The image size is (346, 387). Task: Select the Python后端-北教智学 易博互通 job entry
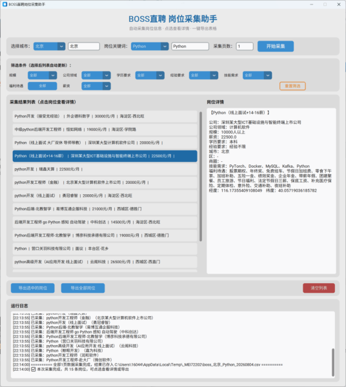105,209
